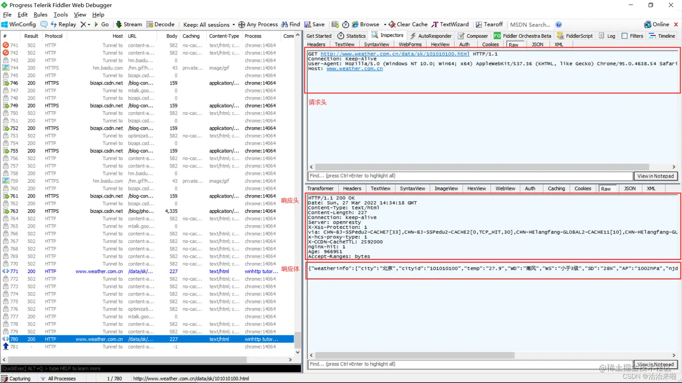Open the File menu

(x=7, y=14)
